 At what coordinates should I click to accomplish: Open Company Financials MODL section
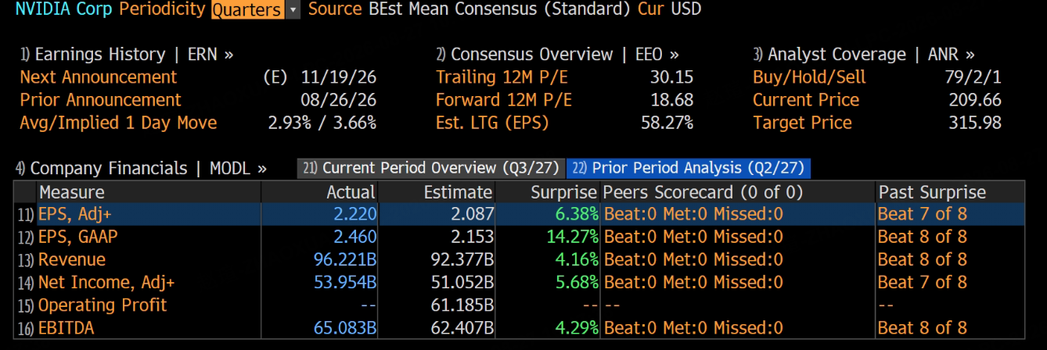click(x=141, y=169)
